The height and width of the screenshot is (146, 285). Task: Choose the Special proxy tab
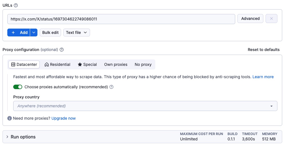click(87, 64)
